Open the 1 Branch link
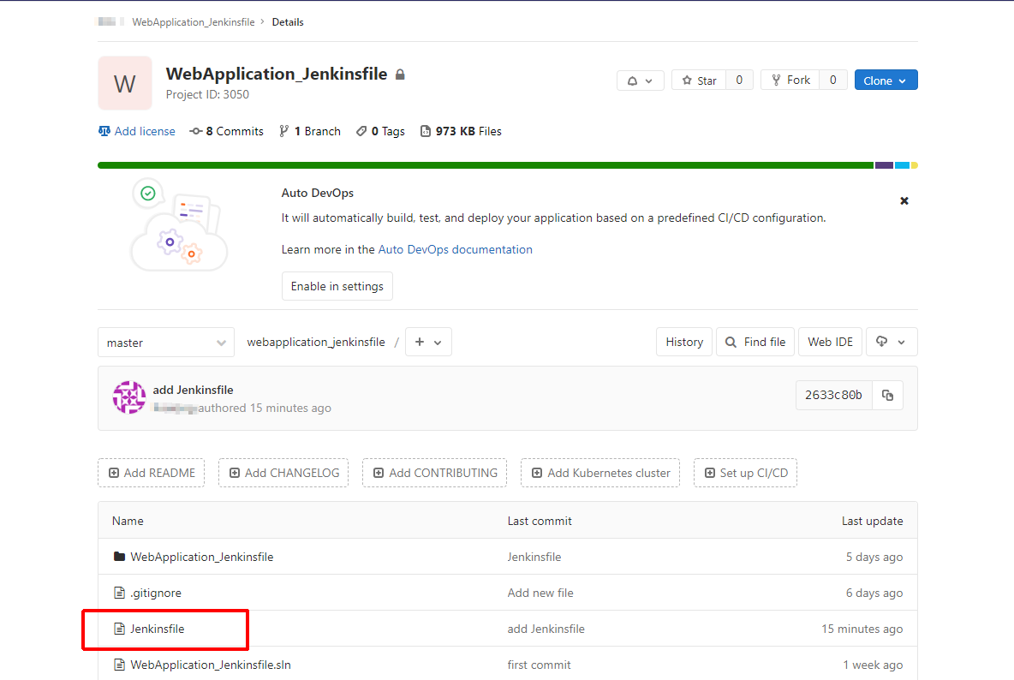Viewport: 1014px width, 680px height. click(x=310, y=131)
